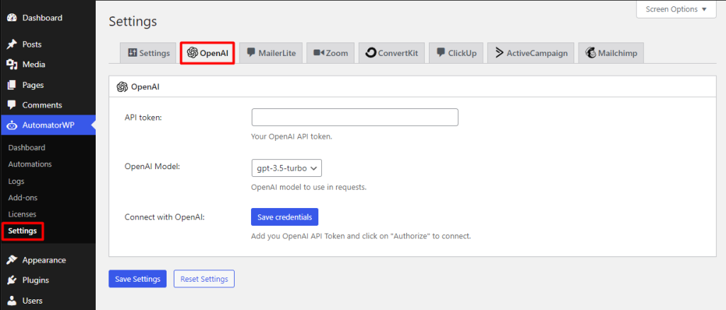Click the Comments bubble icon
This screenshot has height=310, width=726.
(12, 105)
